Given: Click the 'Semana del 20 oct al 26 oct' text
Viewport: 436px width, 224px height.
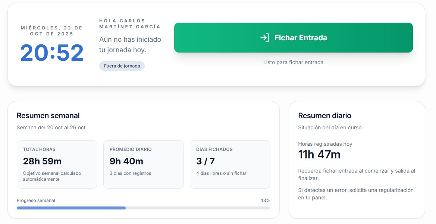Looking at the screenshot, I should click(51, 127).
